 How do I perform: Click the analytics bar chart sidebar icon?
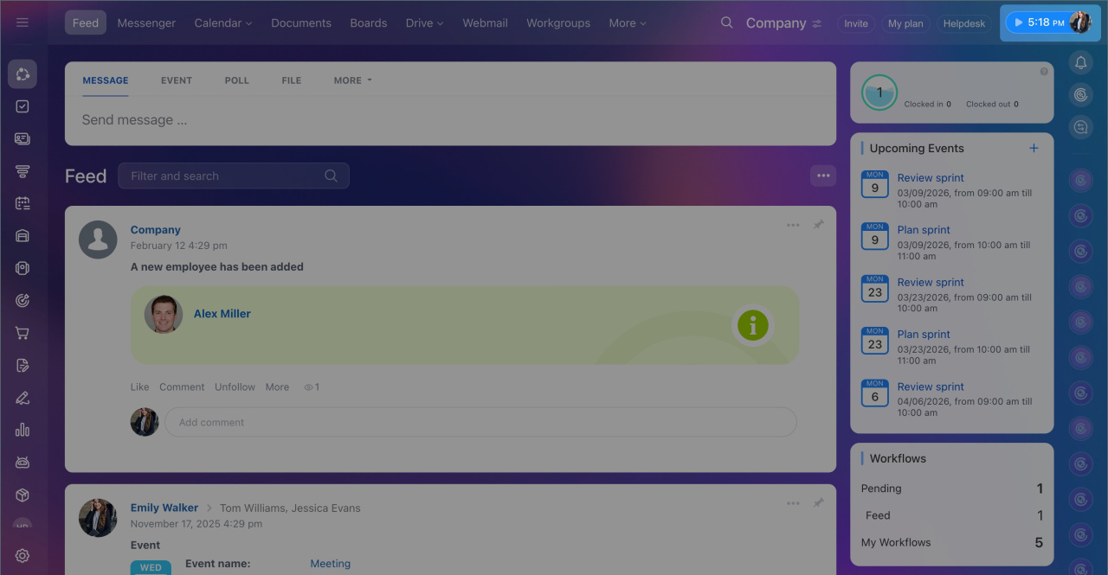(23, 430)
